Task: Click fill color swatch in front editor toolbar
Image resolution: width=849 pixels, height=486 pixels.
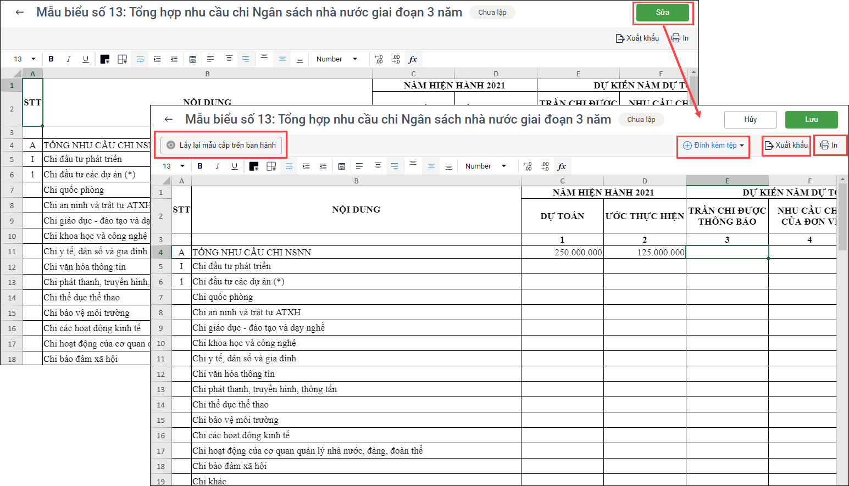Action: tap(254, 166)
